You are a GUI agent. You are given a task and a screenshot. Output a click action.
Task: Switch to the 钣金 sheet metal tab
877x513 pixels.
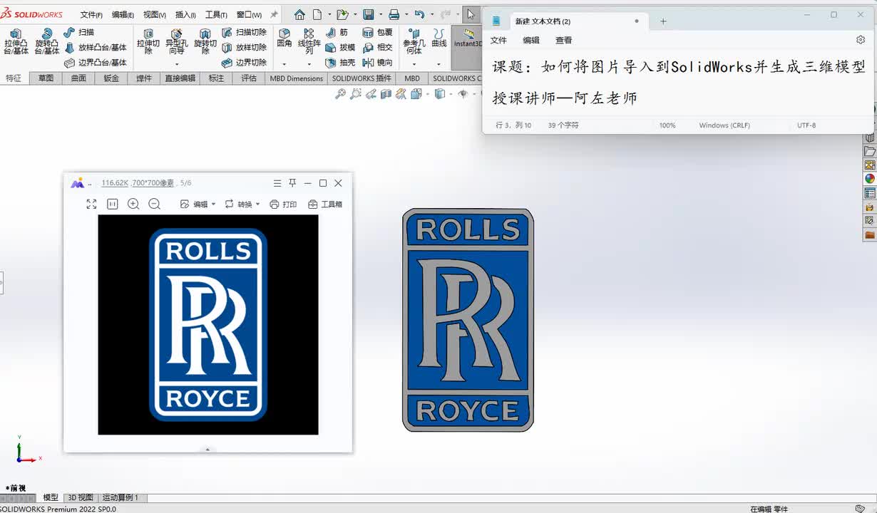[x=111, y=78]
